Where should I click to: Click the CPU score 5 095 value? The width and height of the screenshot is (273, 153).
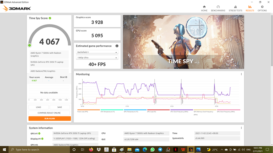97,36
